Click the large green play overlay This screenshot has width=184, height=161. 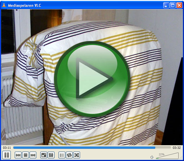[x=92, y=79]
